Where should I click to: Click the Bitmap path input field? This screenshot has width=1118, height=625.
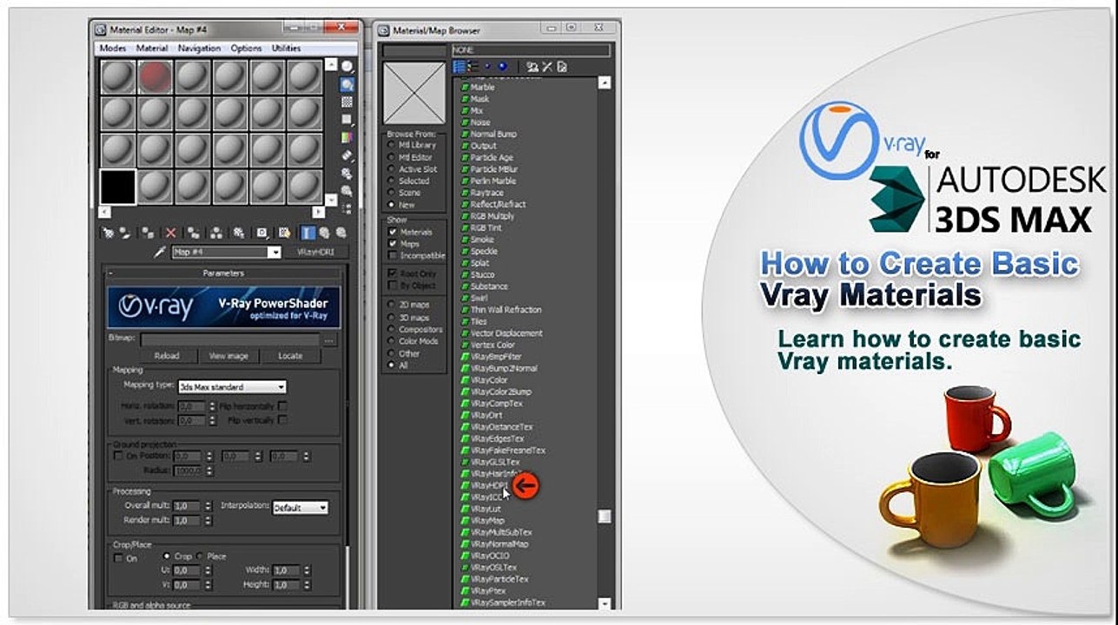tap(230, 340)
